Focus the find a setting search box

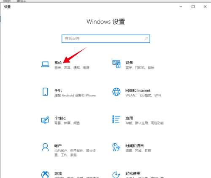(106, 39)
